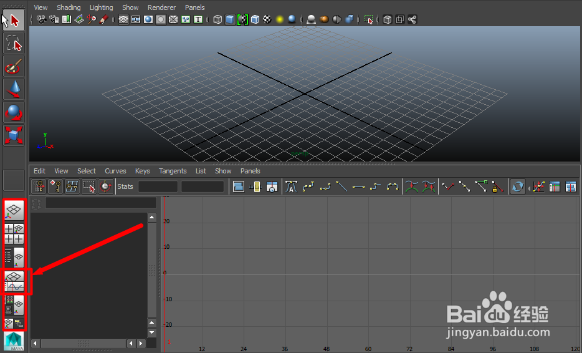Screen dimensions: 582x353
Task: Click Unify Tangents icon
Action: coord(465,186)
